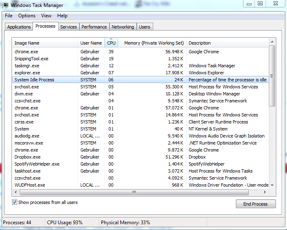Sort by User Name column header
The width and height of the screenshot is (287, 230).
coord(91,43)
